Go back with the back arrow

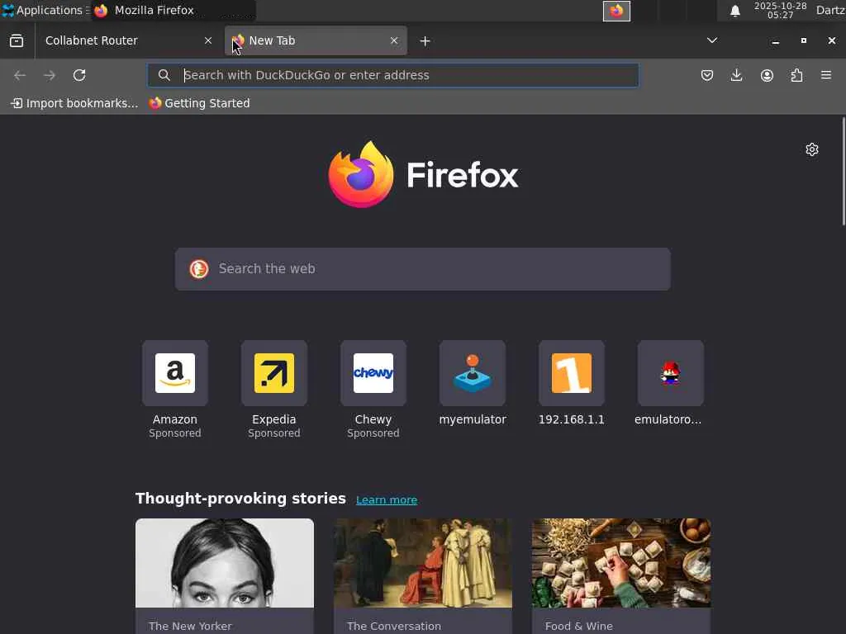tap(20, 75)
